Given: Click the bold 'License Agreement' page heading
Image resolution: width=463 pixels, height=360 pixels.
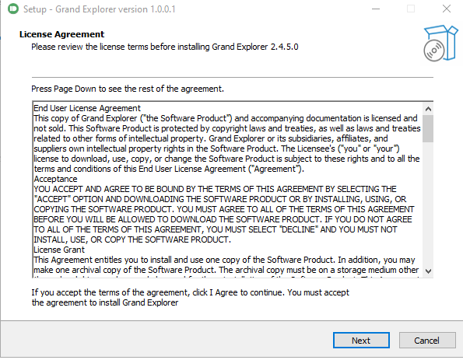Looking at the screenshot, I should (x=61, y=34).
